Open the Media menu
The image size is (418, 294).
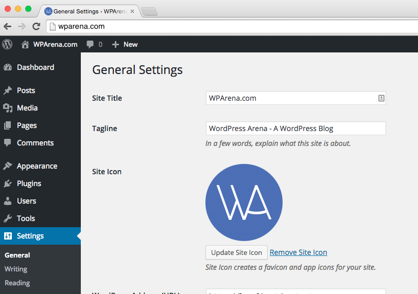coord(40,108)
